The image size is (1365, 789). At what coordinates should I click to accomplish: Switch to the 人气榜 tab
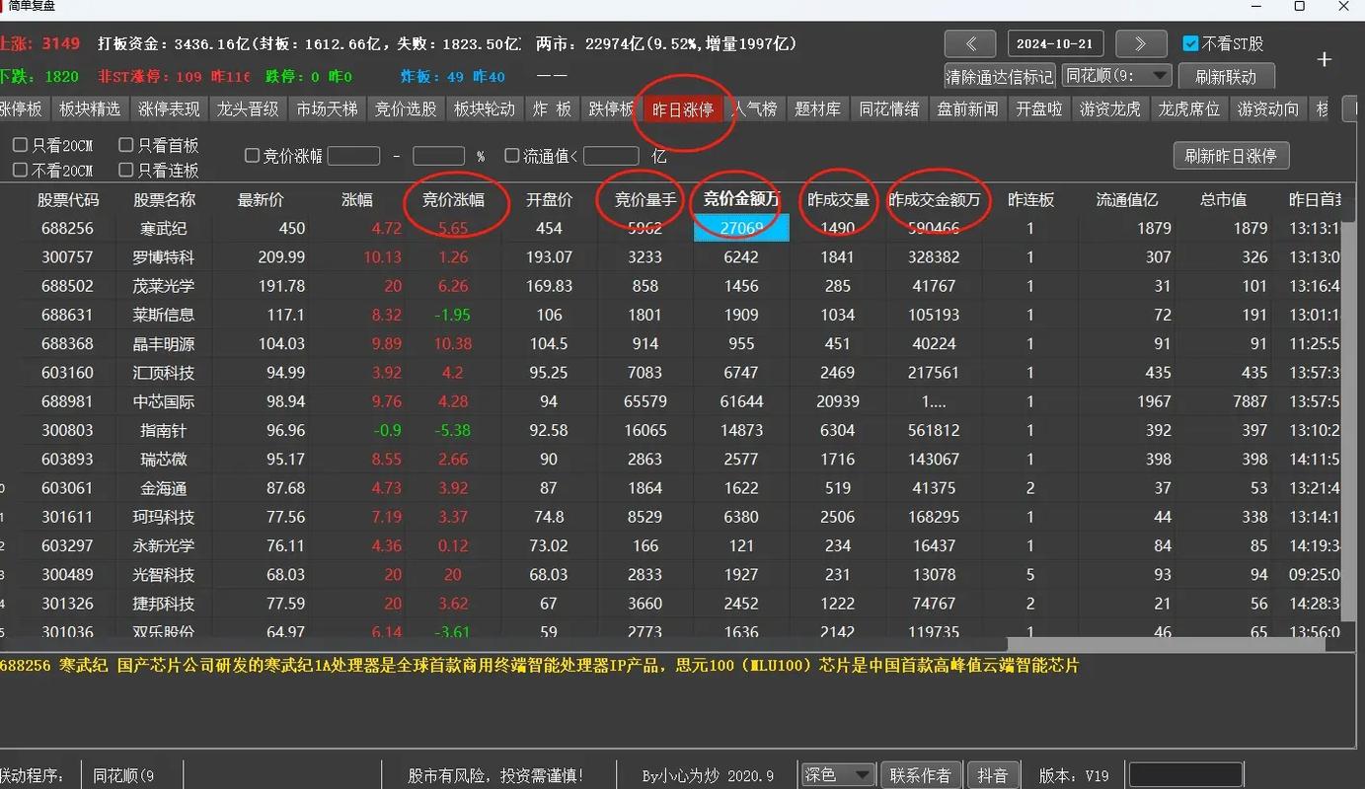pyautogui.click(x=755, y=109)
